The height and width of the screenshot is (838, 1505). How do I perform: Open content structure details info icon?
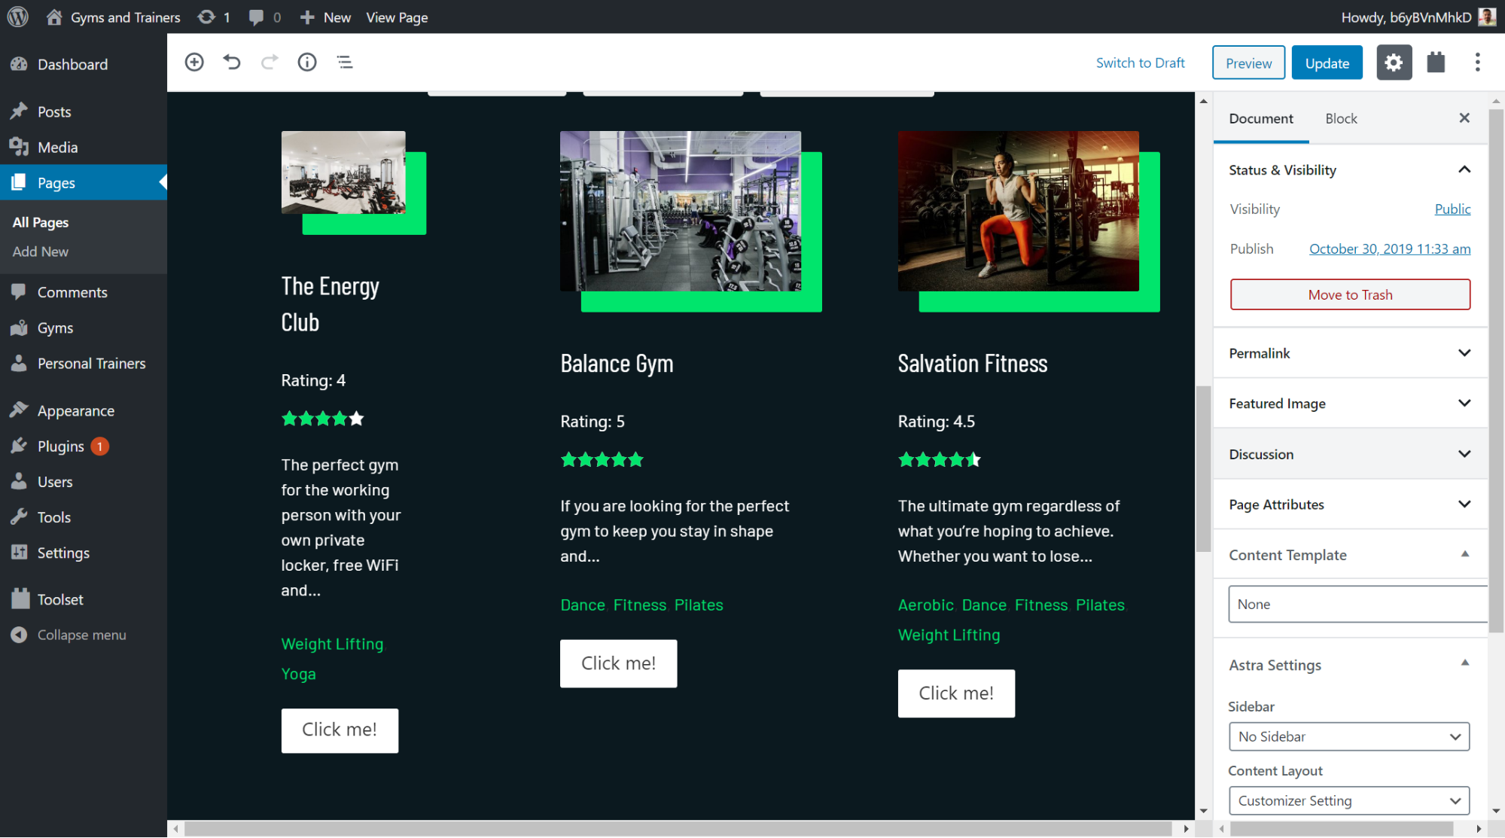307,62
